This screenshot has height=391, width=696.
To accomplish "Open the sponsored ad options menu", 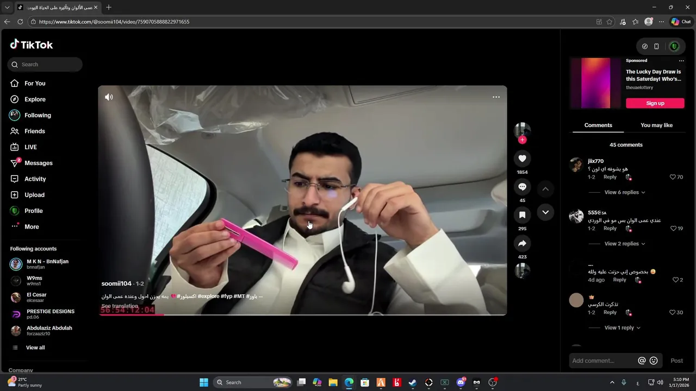I will click(x=681, y=61).
